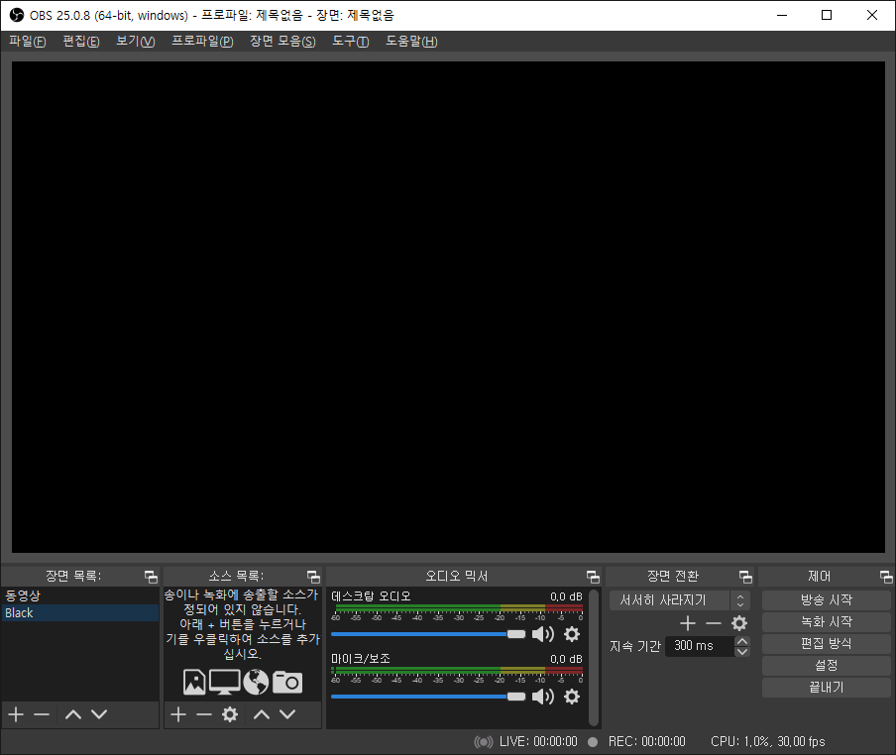
Task: Select the Black scene
Action: [x=80, y=612]
